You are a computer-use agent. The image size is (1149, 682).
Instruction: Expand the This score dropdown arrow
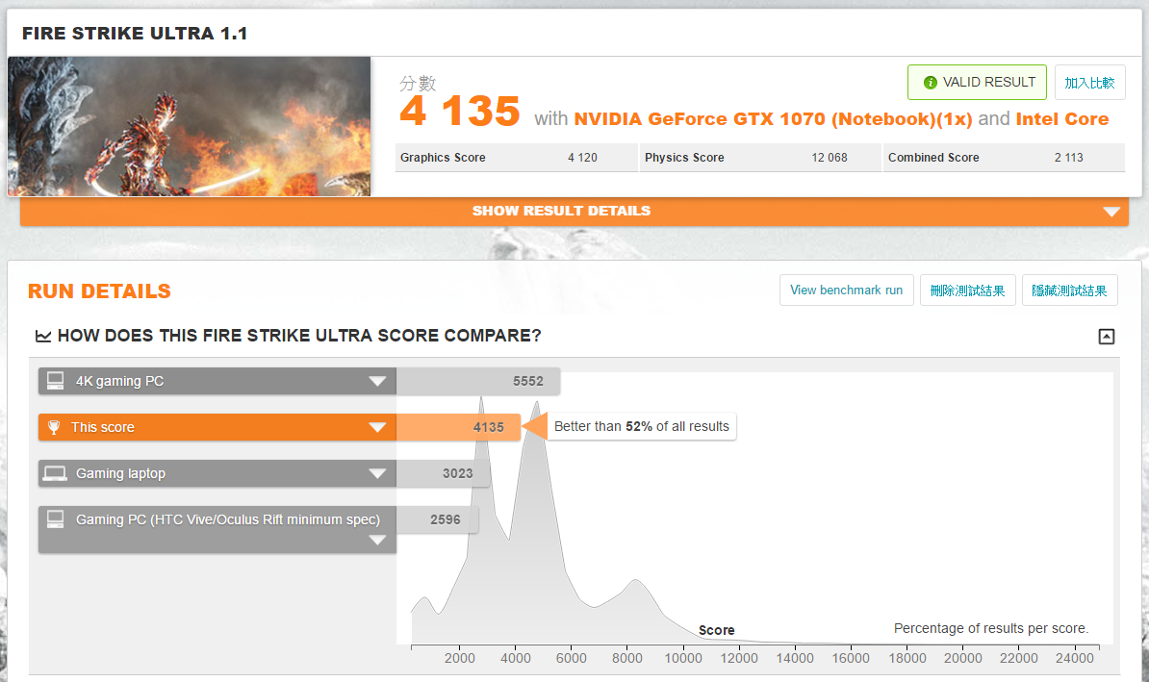(377, 428)
